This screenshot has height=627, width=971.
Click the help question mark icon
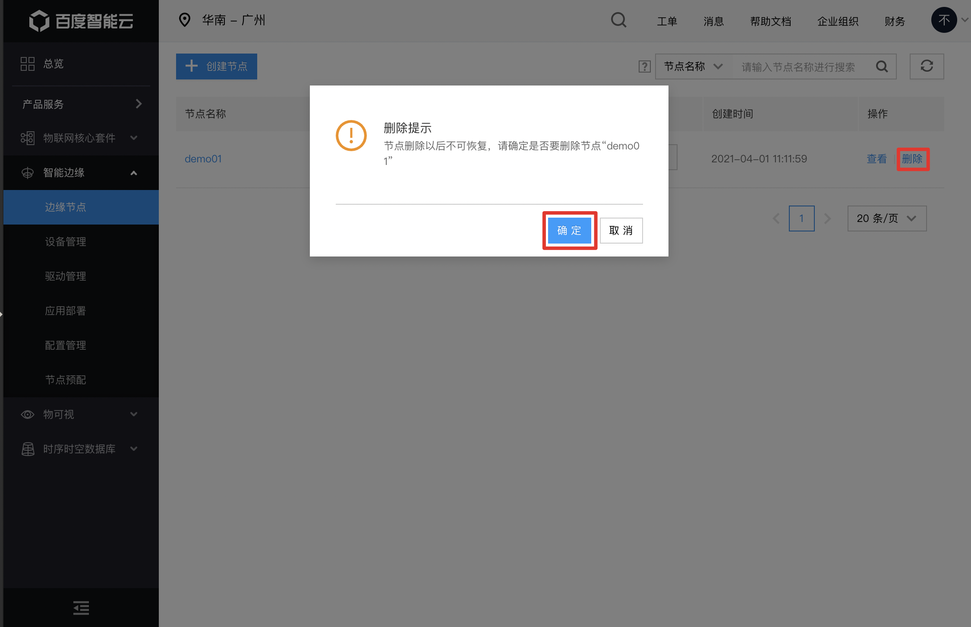tap(644, 66)
